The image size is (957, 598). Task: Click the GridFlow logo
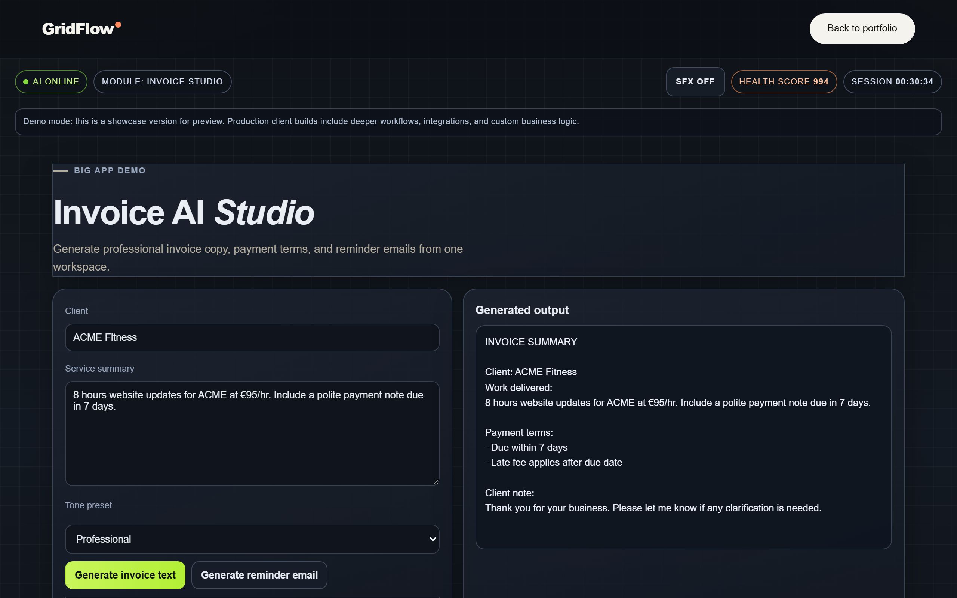tap(81, 29)
